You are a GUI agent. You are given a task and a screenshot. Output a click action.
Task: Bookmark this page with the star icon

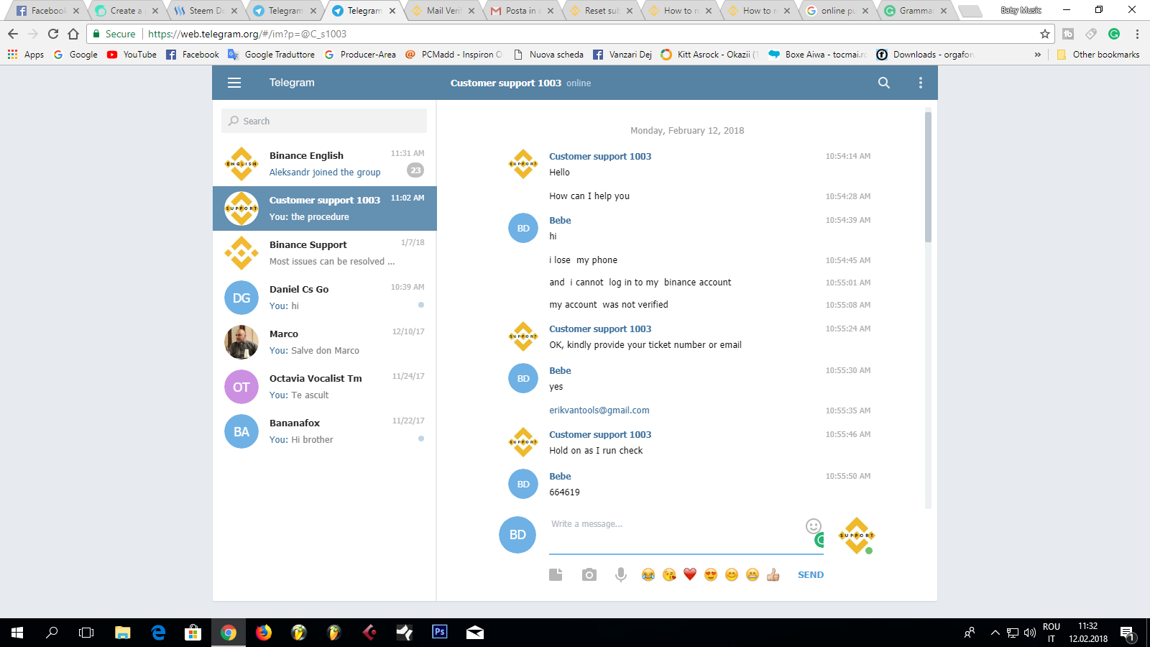1045,34
